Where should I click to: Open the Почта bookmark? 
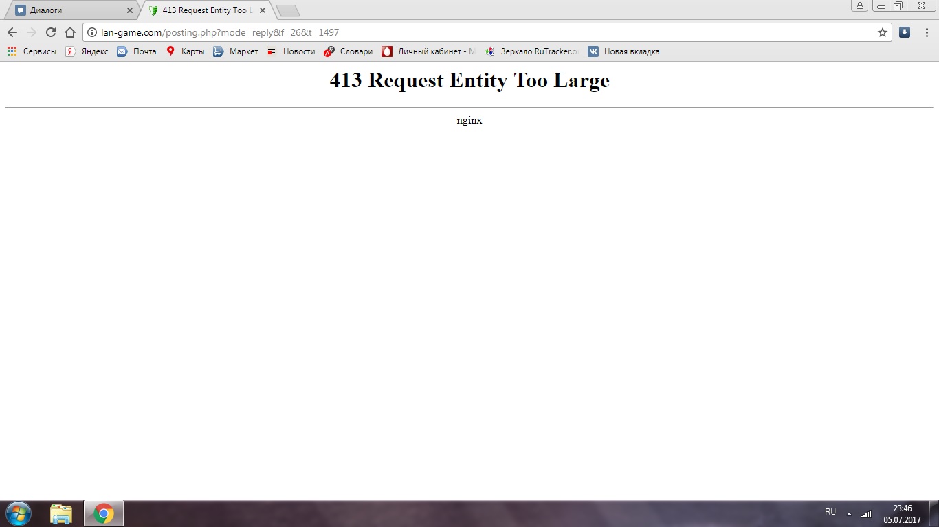(137, 51)
